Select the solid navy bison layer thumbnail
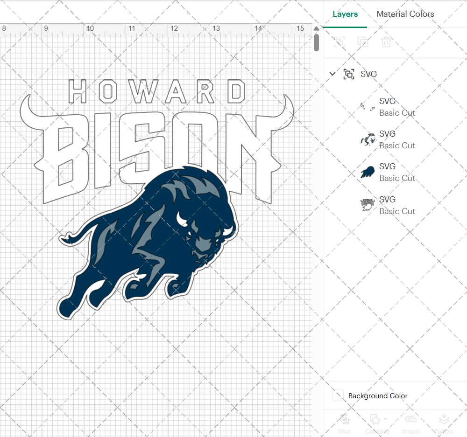Image resolution: width=467 pixels, height=437 pixels. (368, 172)
